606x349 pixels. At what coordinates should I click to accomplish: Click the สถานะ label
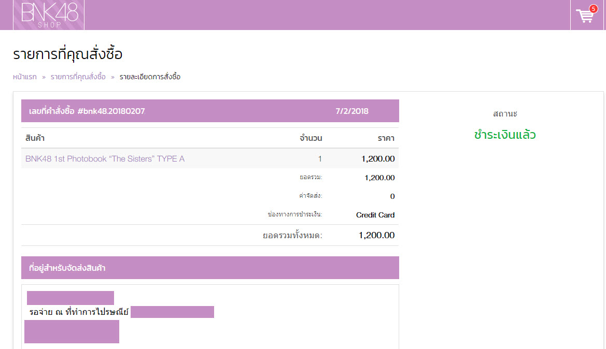505,114
